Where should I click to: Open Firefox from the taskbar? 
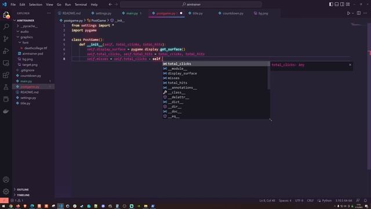click(18, 206)
